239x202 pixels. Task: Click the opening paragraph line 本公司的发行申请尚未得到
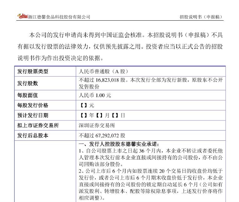point(126,35)
